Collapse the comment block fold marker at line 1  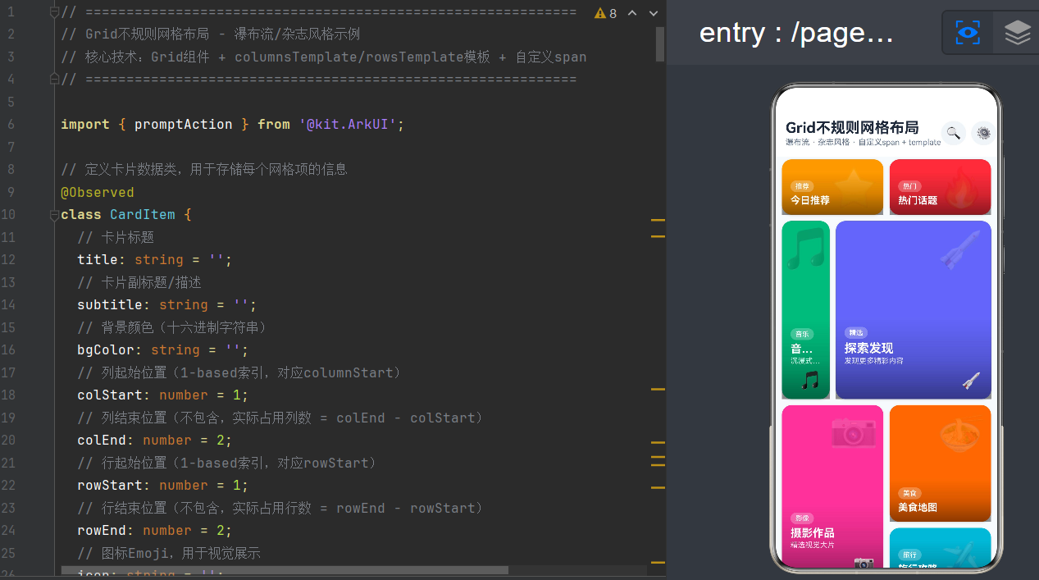[54, 11]
